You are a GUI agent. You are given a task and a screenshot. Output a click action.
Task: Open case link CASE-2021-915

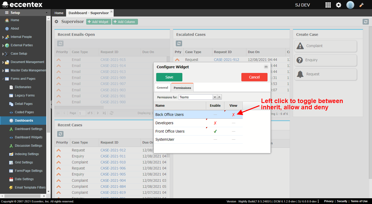[x=113, y=60]
